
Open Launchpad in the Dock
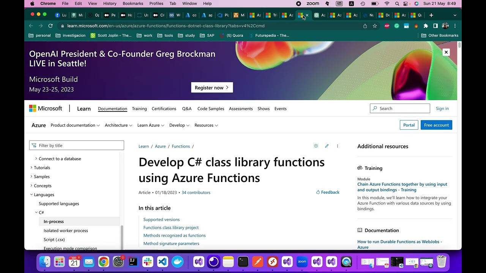point(59,262)
